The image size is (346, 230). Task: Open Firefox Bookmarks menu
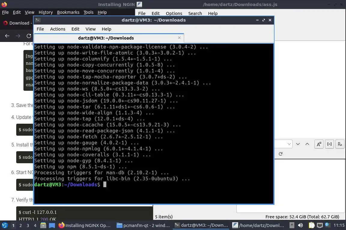point(68,12)
